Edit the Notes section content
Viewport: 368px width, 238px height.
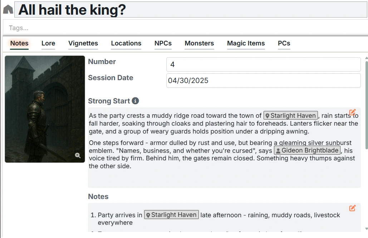pos(352,208)
